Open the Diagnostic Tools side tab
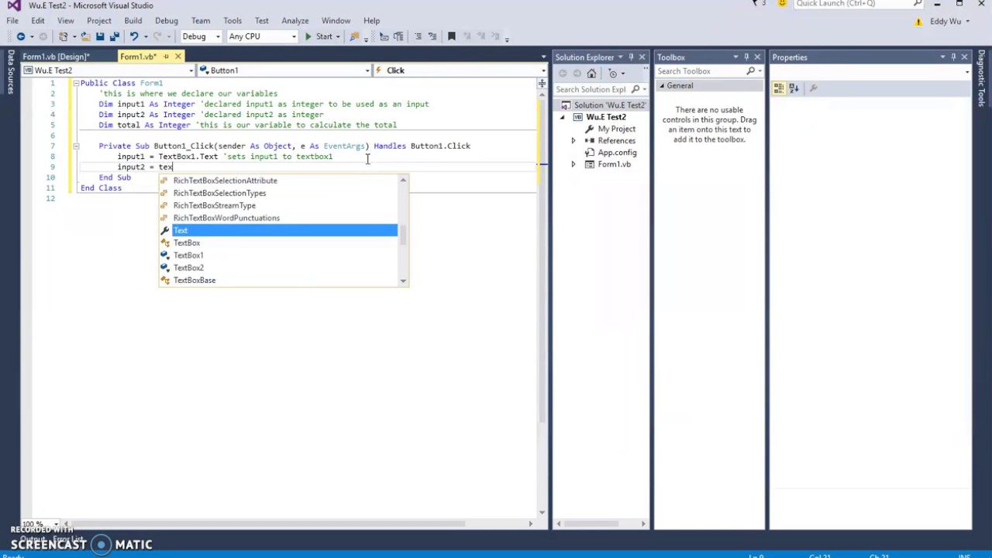992x558 pixels. tap(981, 77)
